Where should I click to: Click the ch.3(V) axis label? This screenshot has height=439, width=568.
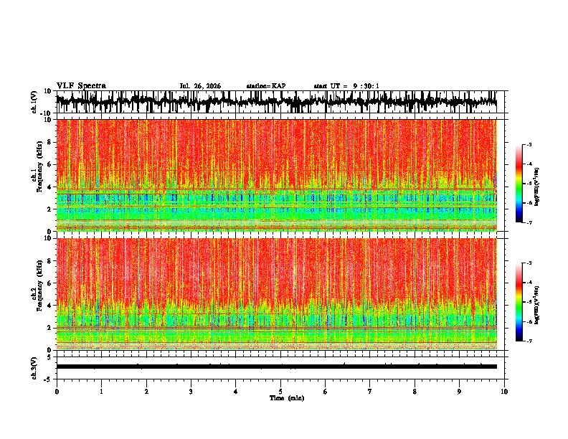tap(34, 369)
